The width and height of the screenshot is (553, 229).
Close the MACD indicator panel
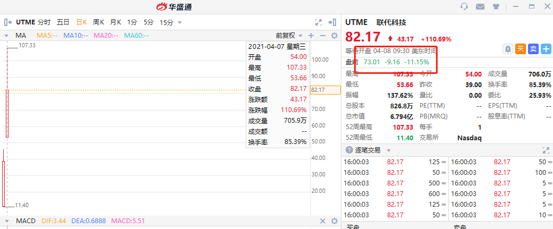pyautogui.click(x=322, y=221)
